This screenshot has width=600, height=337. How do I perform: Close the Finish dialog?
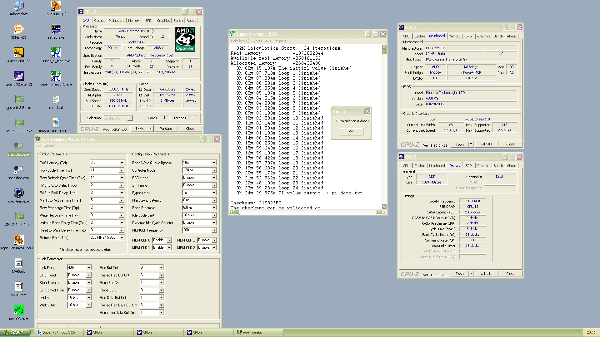[x=367, y=111]
